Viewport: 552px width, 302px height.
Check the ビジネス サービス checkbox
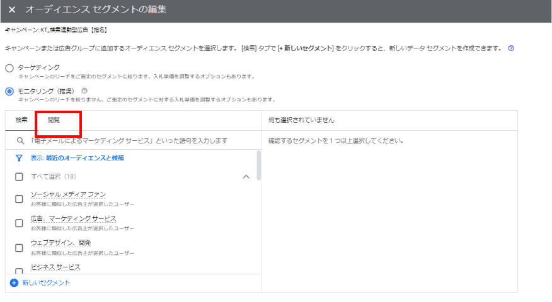(19, 271)
